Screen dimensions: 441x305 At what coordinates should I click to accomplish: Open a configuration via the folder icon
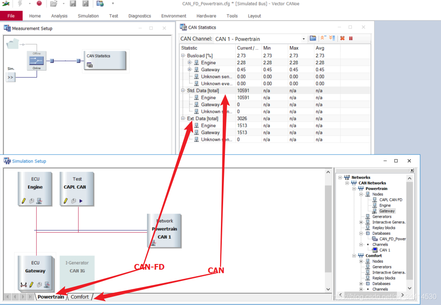point(53,3)
